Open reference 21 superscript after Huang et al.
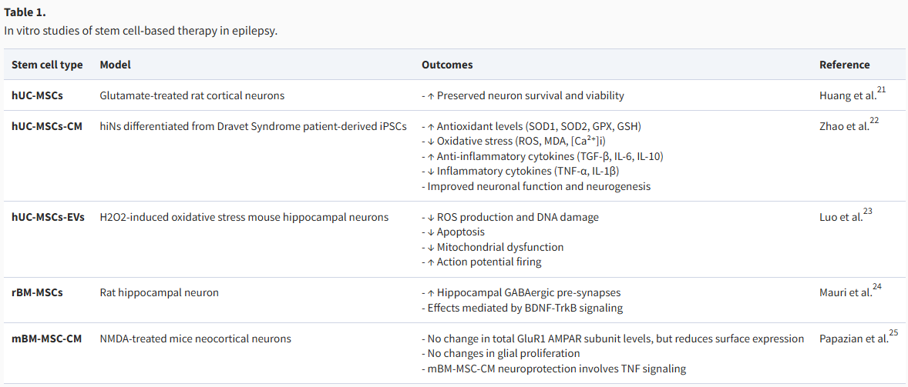The height and width of the screenshot is (387, 908). click(881, 89)
